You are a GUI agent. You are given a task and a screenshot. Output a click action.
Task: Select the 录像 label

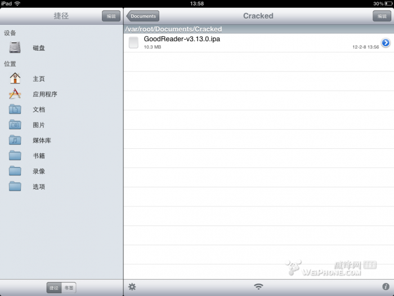click(x=39, y=171)
